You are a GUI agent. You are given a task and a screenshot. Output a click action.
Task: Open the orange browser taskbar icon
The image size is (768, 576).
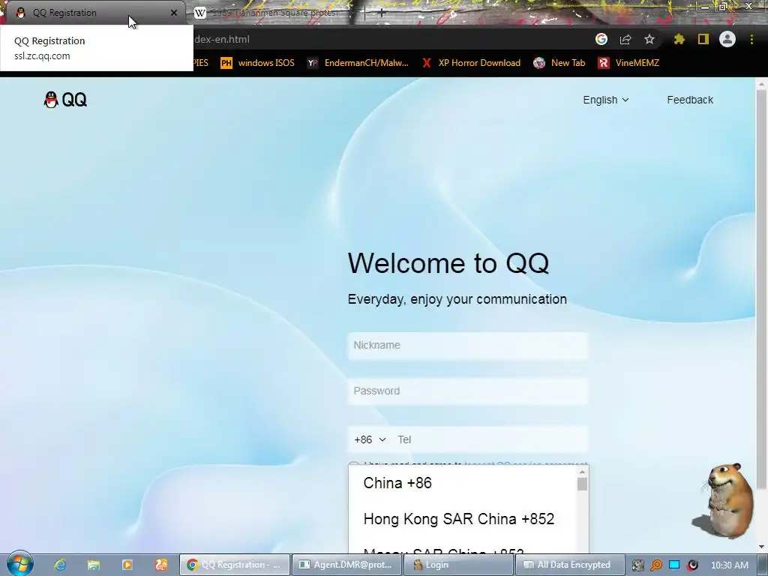(x=161, y=565)
